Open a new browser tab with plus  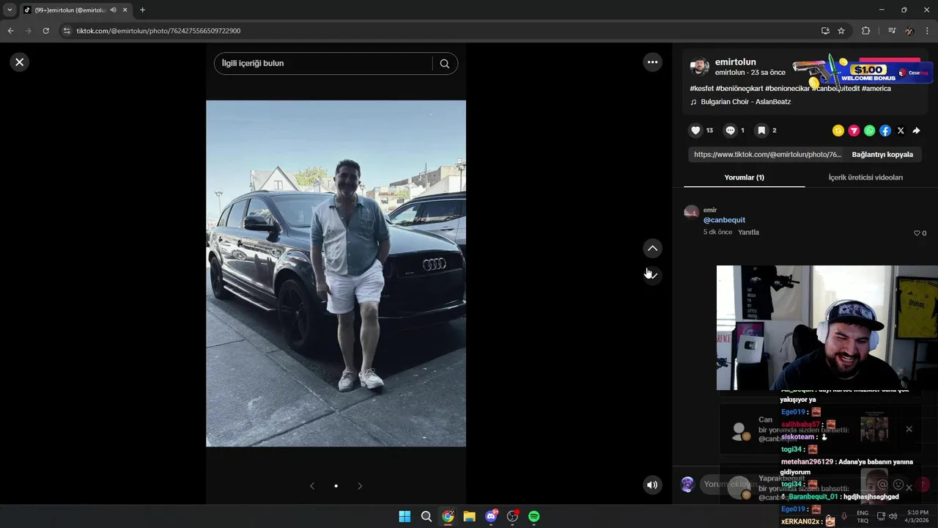[x=142, y=10]
